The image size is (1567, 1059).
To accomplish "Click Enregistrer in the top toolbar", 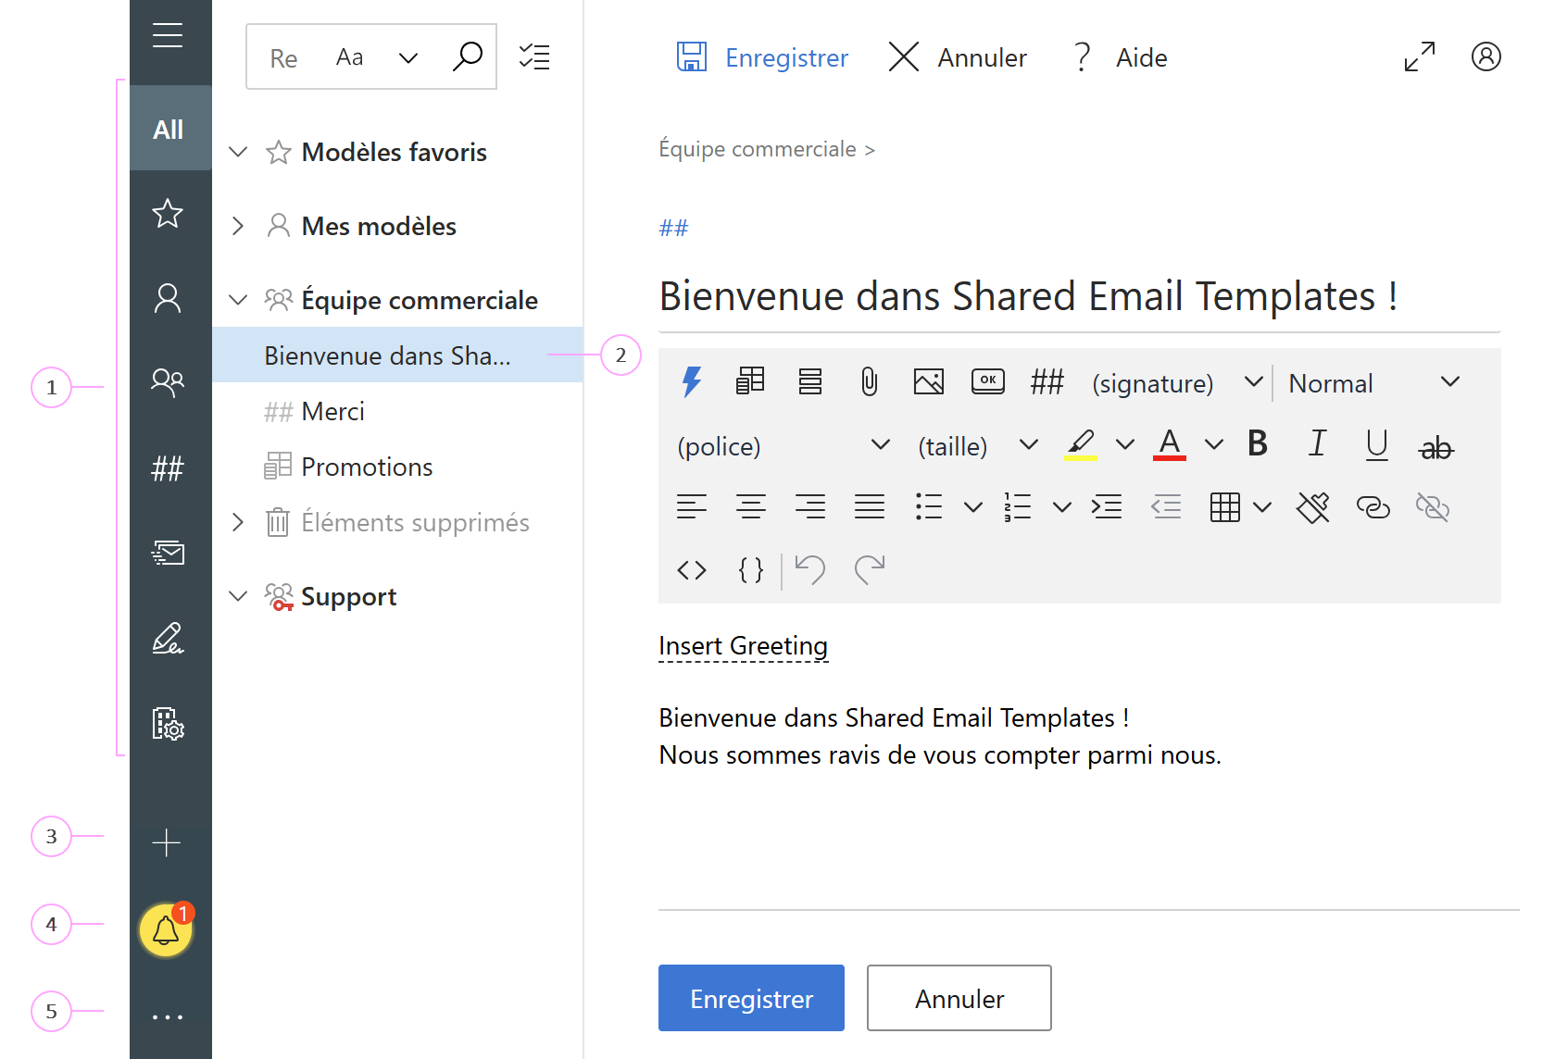I will point(762,57).
